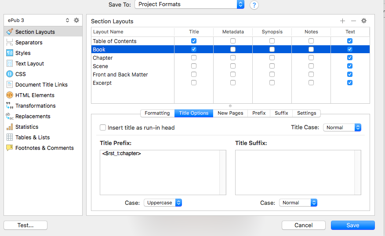
Task: Click inside the Title Suffix text field
Action: (x=298, y=172)
